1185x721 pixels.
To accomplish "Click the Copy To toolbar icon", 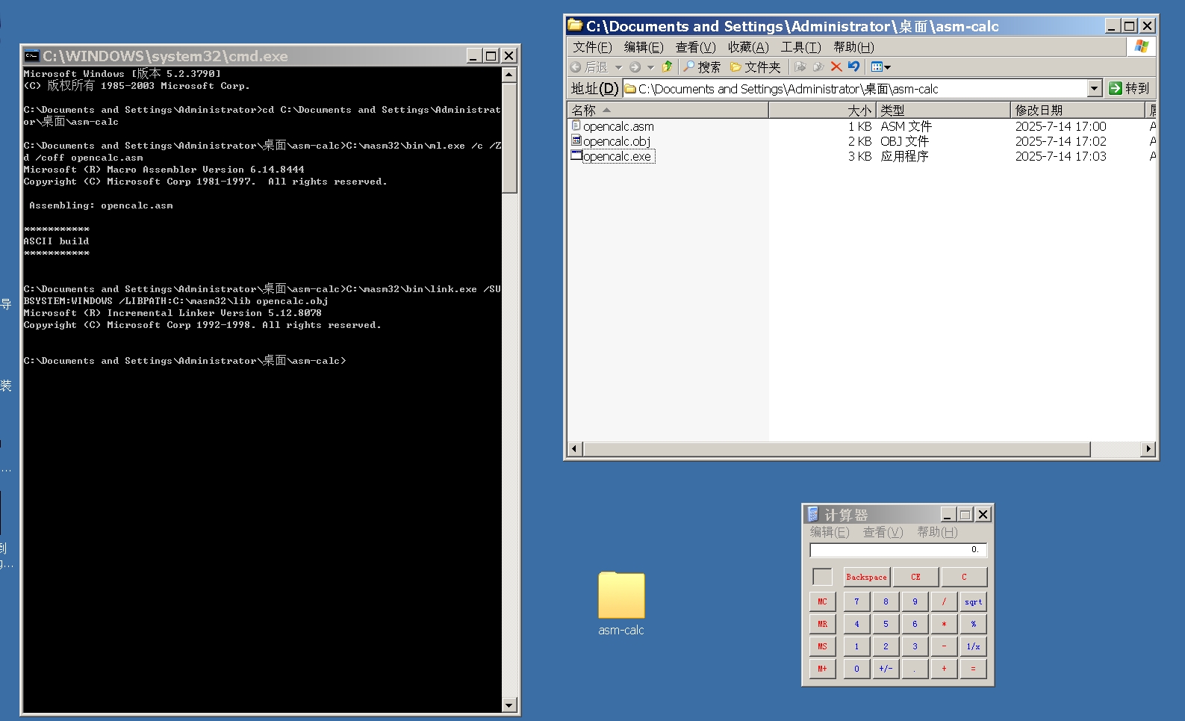I will click(818, 66).
